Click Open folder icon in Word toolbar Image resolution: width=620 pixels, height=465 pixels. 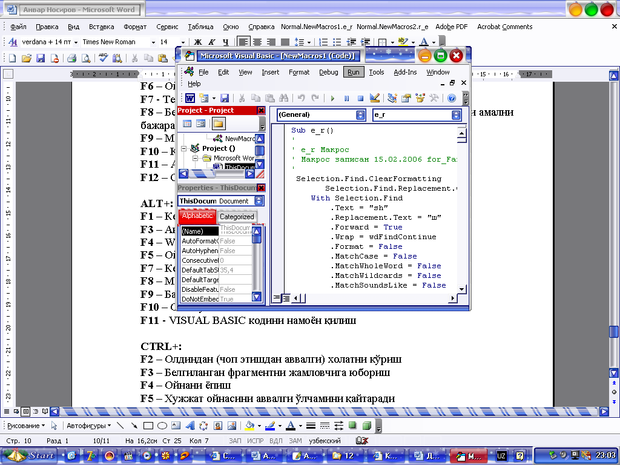coord(26,59)
